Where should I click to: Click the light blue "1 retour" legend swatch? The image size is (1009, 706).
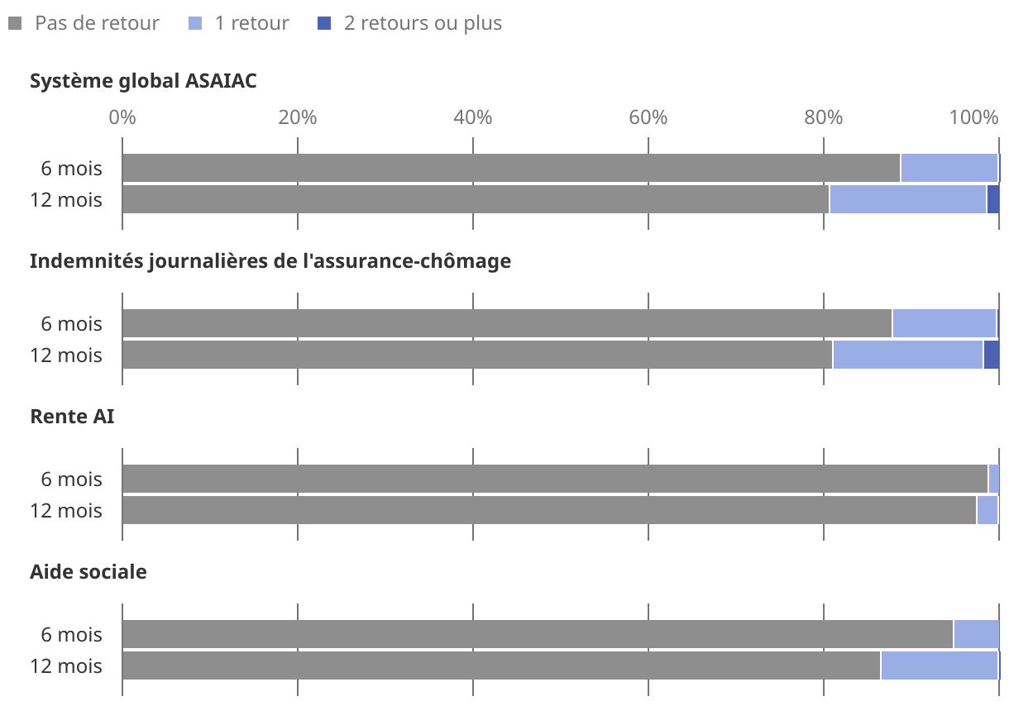pos(194,24)
